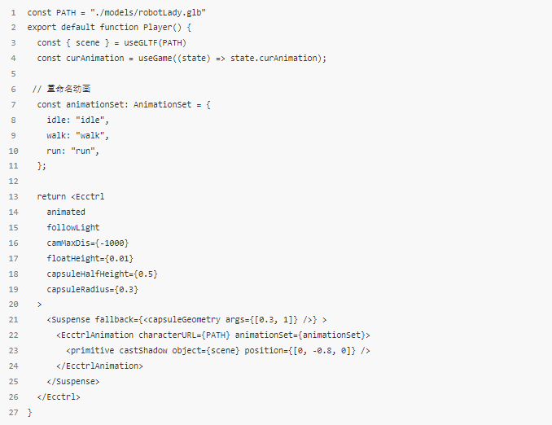Click the "./models/robotLady.glb" path string
The width and height of the screenshot is (552, 425).
click(148, 13)
